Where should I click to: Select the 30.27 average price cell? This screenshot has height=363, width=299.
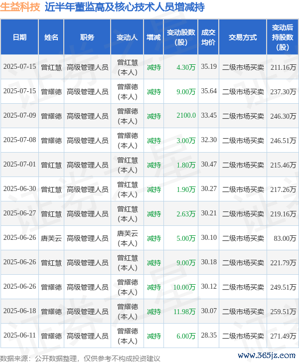(209, 188)
